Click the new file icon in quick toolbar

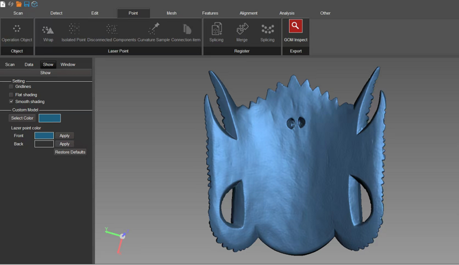[3, 4]
